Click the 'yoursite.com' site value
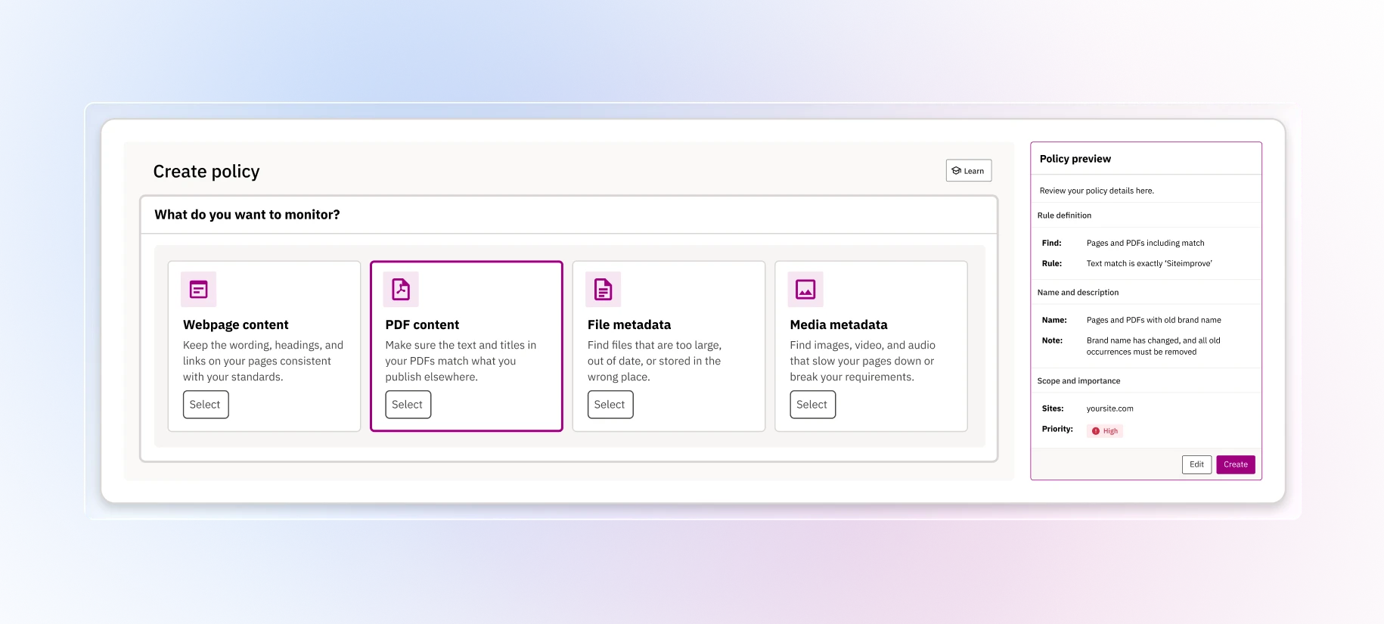This screenshot has width=1384, height=624. coord(1109,408)
